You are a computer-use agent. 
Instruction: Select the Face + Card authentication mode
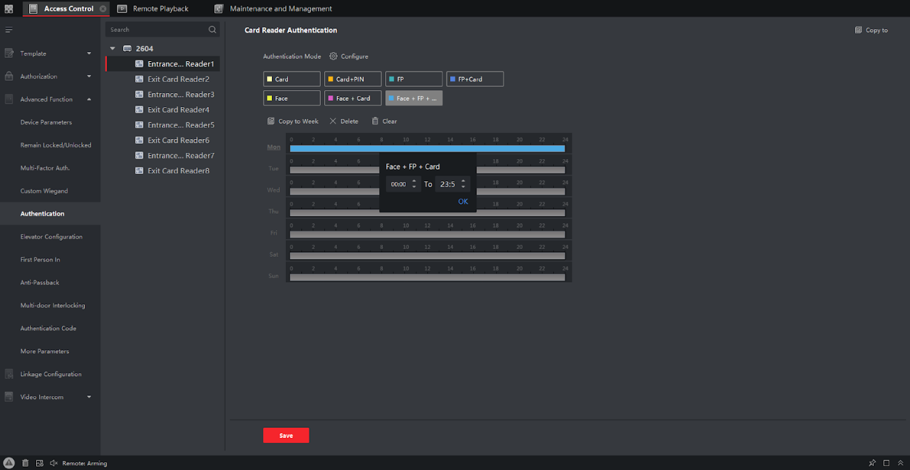click(353, 99)
